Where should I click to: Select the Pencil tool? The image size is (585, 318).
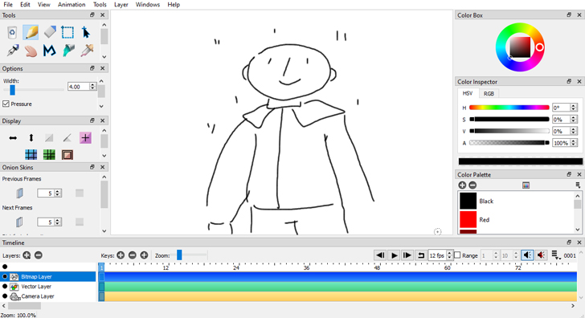point(31,32)
